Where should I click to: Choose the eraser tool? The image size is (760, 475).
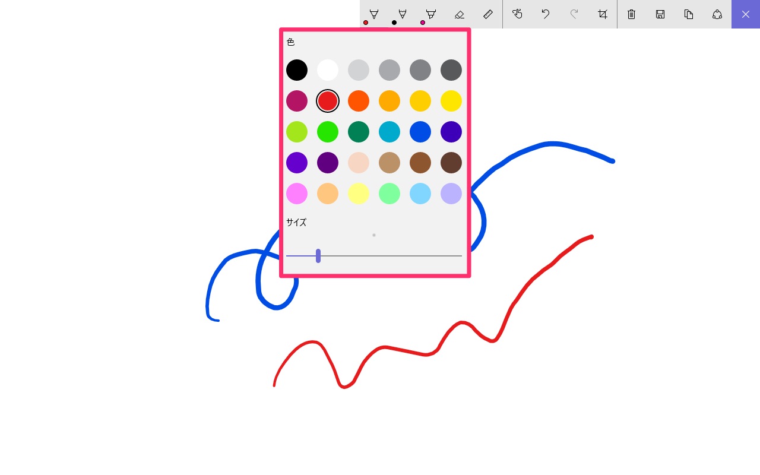460,14
